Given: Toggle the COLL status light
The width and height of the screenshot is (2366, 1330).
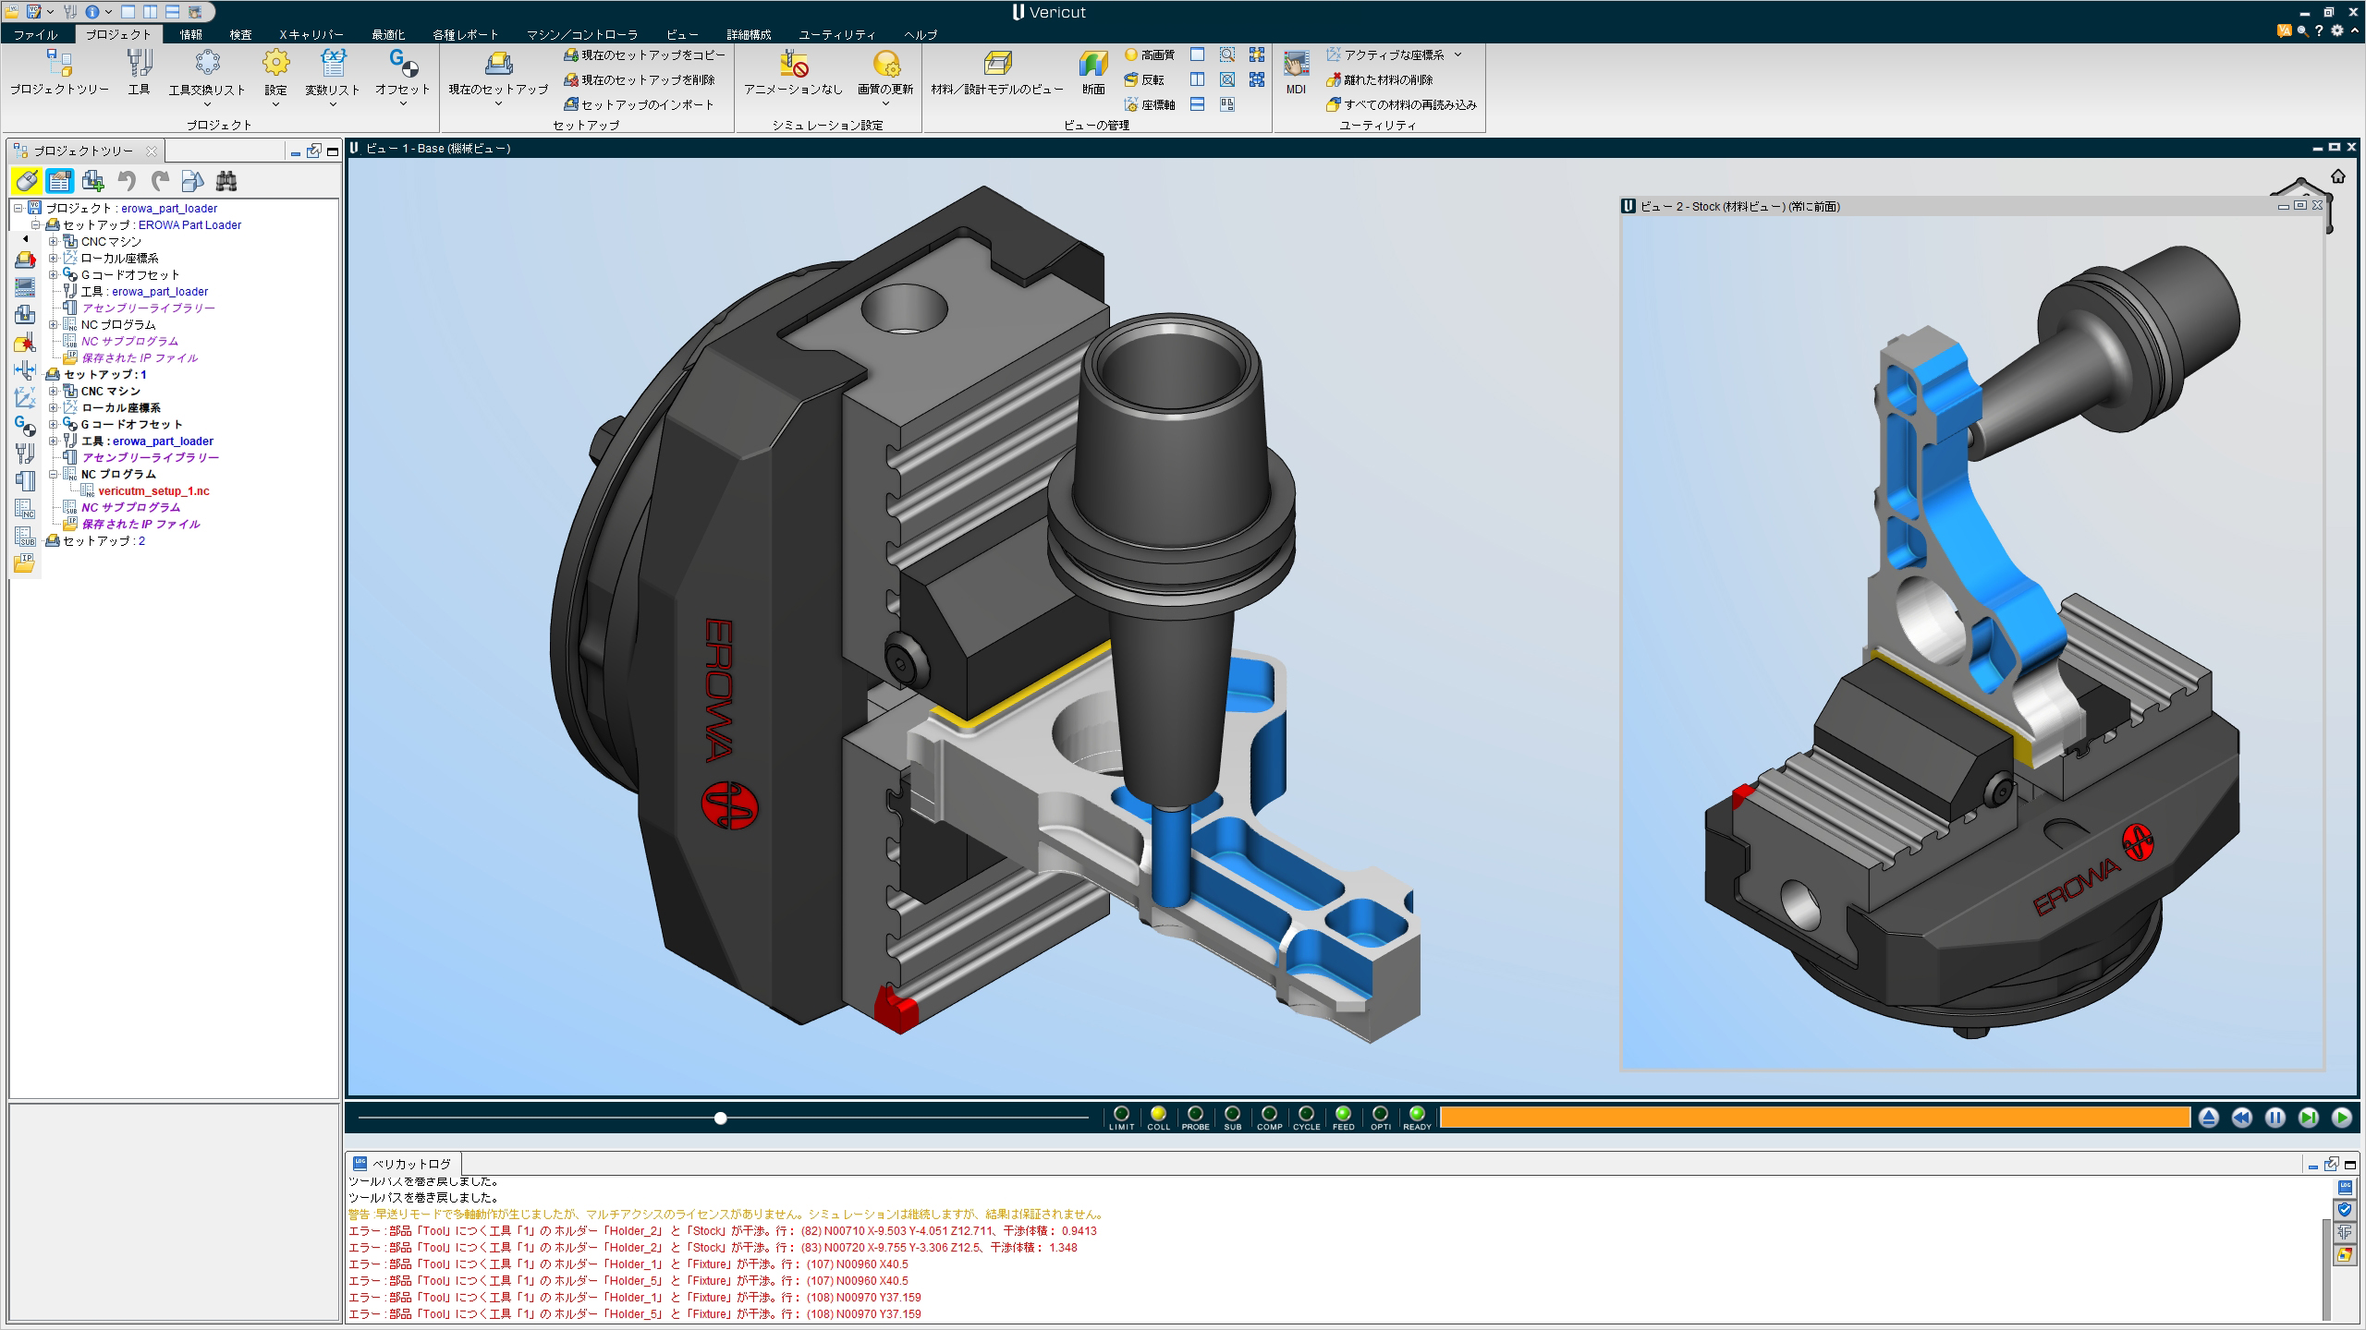Looking at the screenshot, I should [x=1158, y=1114].
